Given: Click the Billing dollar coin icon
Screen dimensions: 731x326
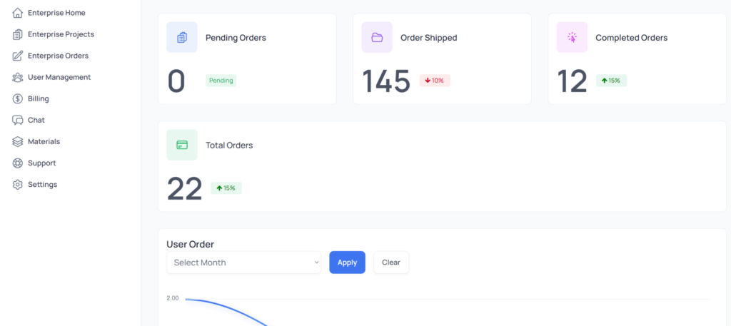Looking at the screenshot, I should 18,98.
